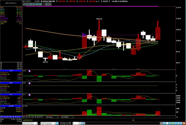This screenshot has width=186, height=125.
Task: Click the tallest red volume bar
Action: [99, 111]
